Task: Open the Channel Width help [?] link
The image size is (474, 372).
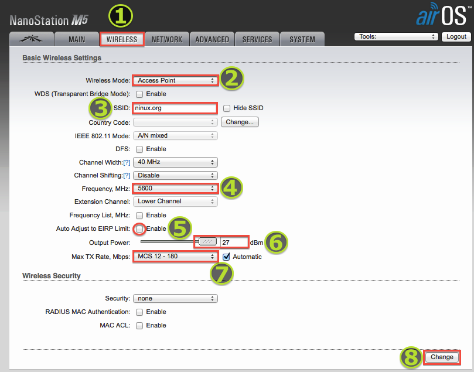Action: pyautogui.click(x=125, y=162)
